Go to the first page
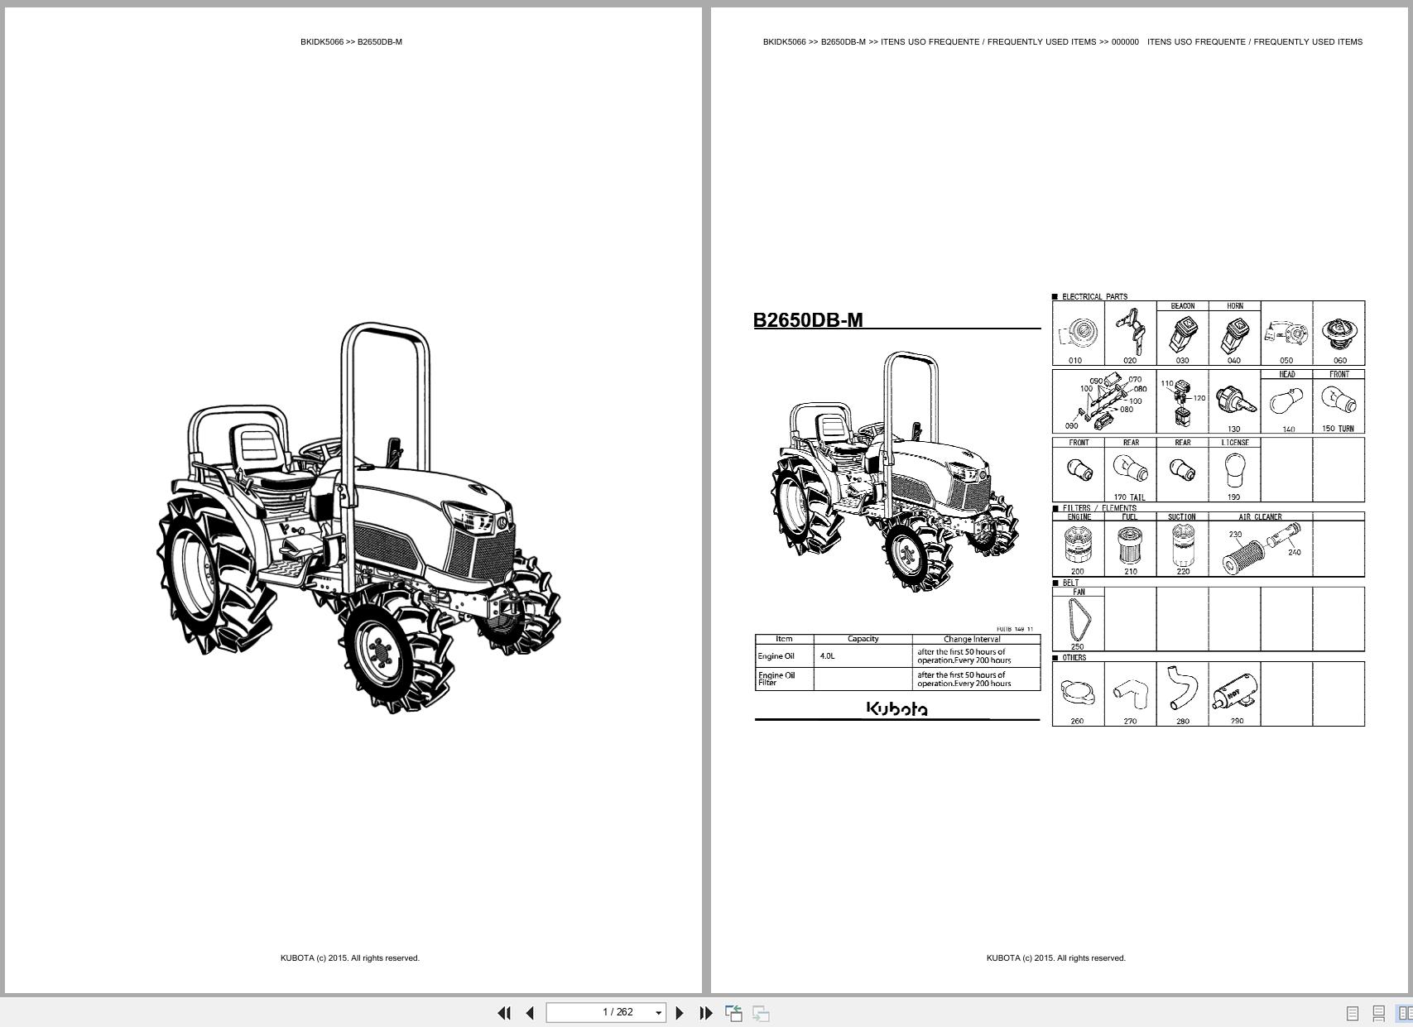 coord(504,1013)
